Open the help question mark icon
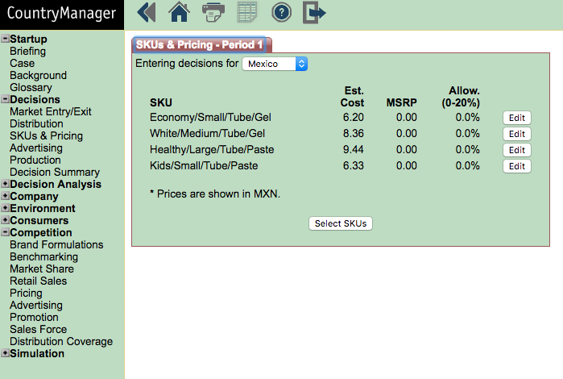Image resolution: width=563 pixels, height=379 pixels. coord(281,13)
